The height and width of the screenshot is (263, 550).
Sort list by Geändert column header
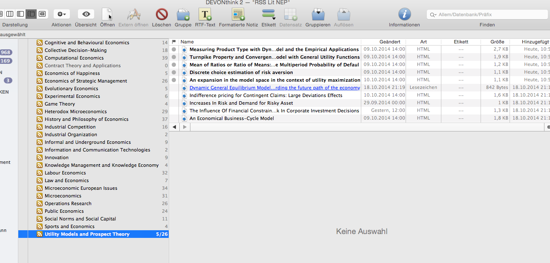(x=389, y=42)
